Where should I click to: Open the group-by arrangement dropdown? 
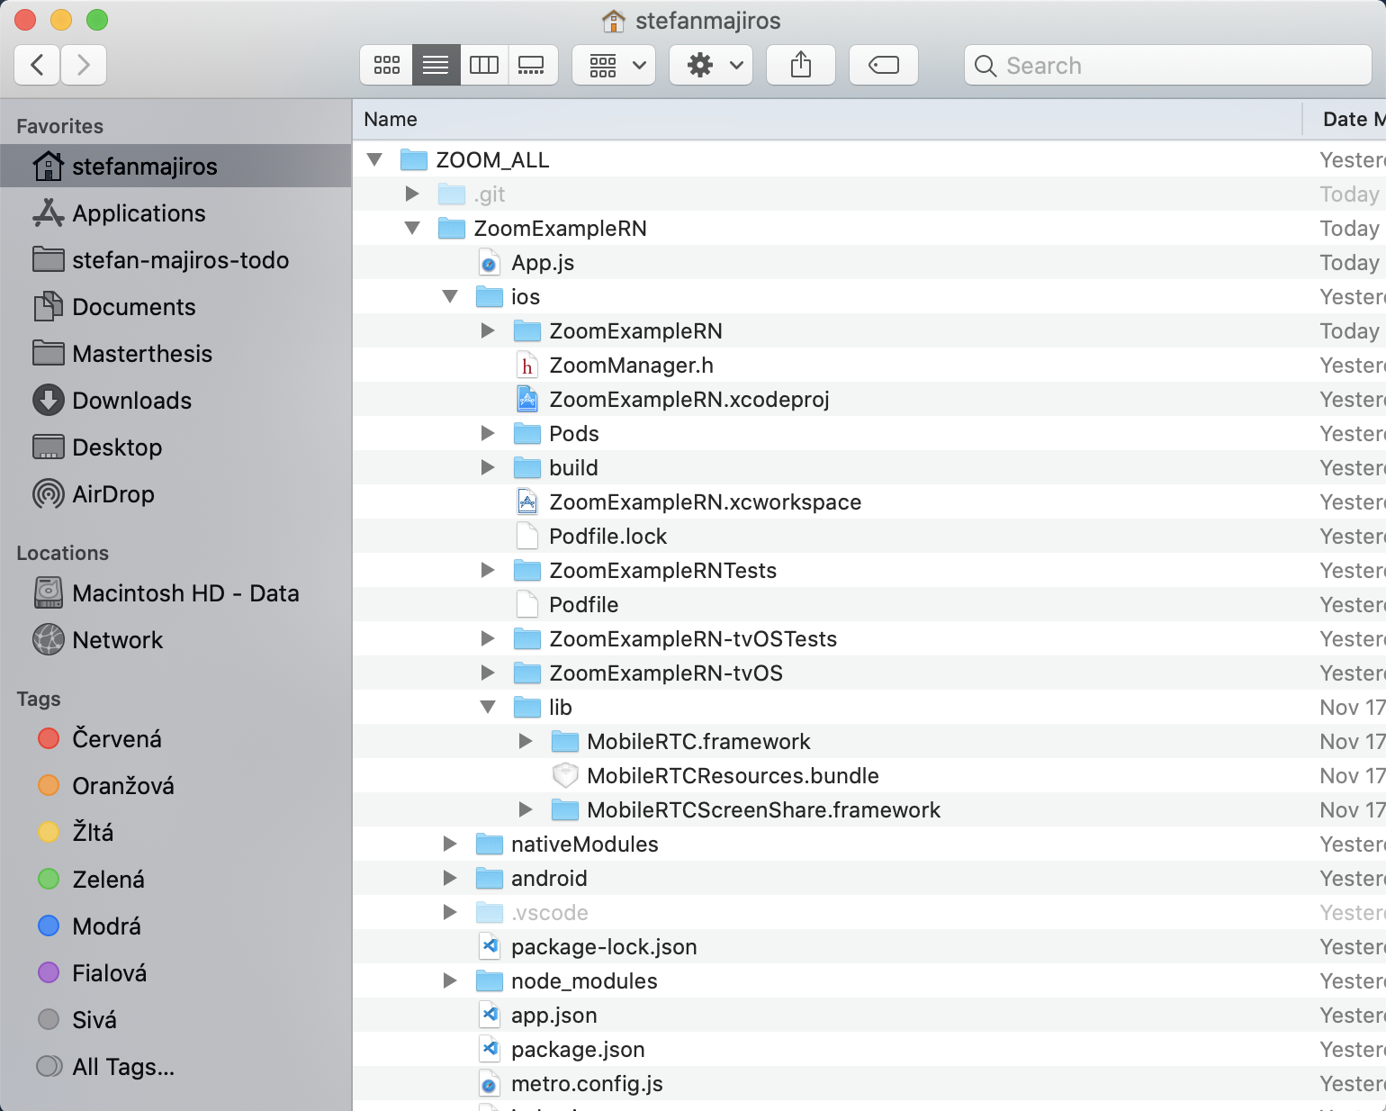tap(614, 65)
